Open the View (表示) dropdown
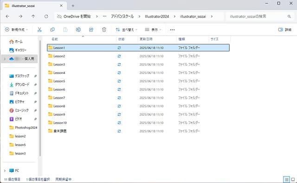 pos(153,30)
